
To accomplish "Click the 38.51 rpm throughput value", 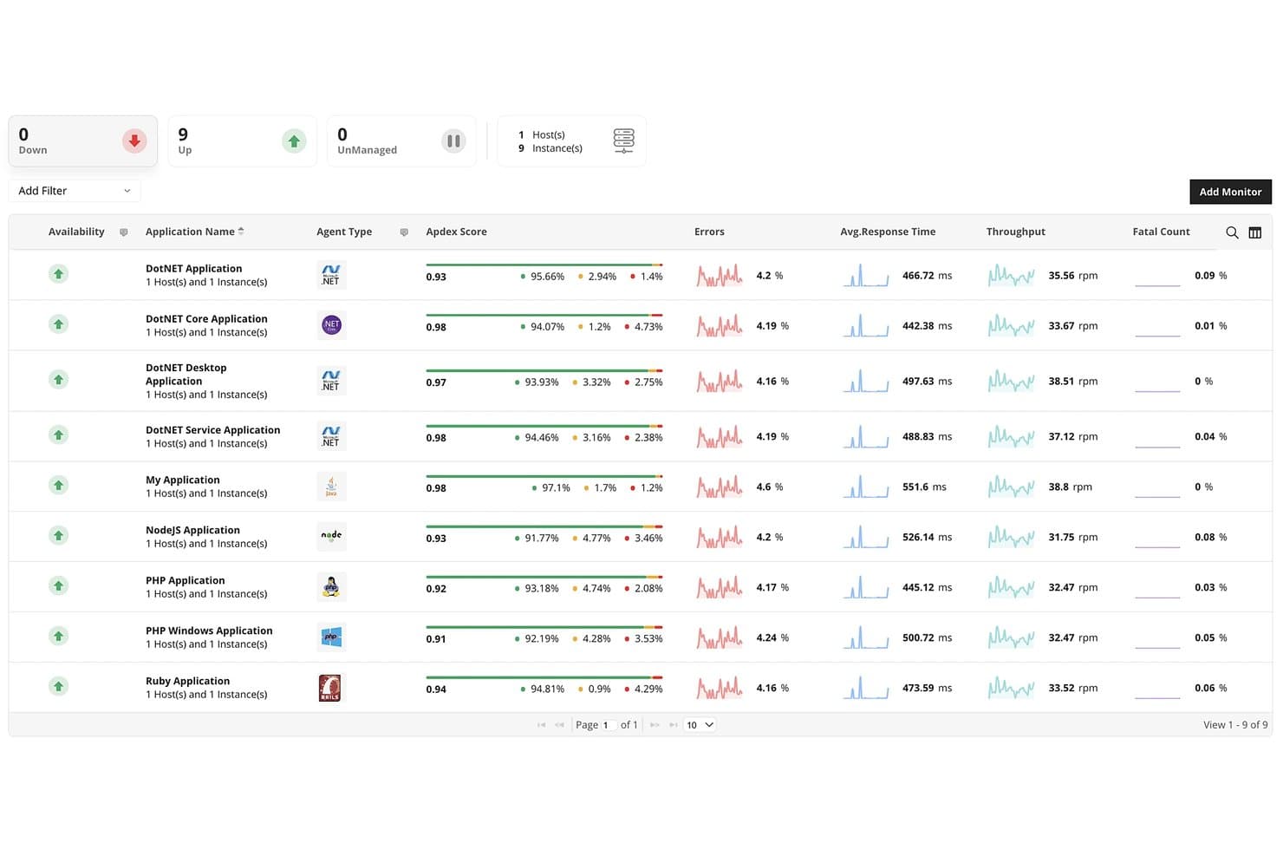I will [1073, 382].
